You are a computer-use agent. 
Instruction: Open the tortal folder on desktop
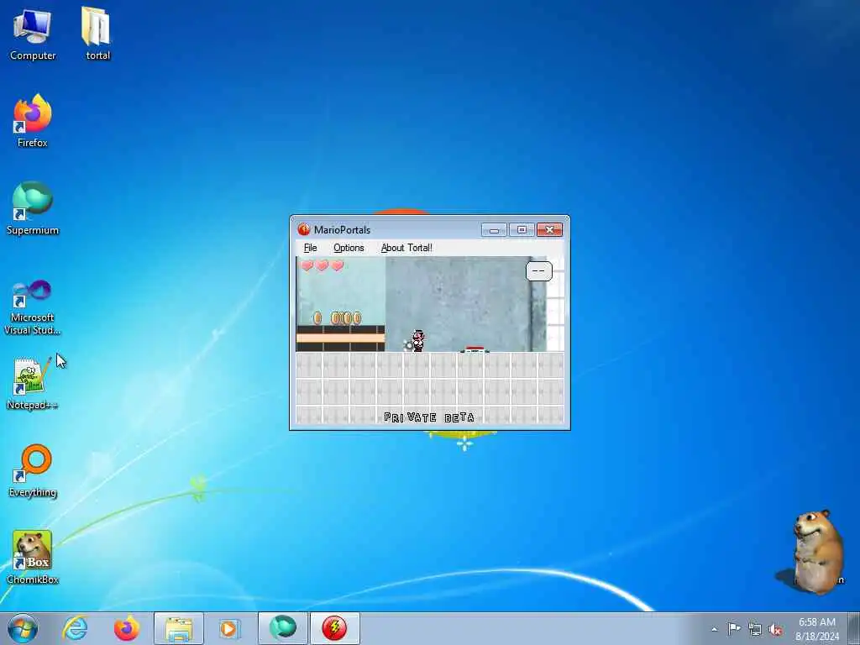click(x=97, y=34)
